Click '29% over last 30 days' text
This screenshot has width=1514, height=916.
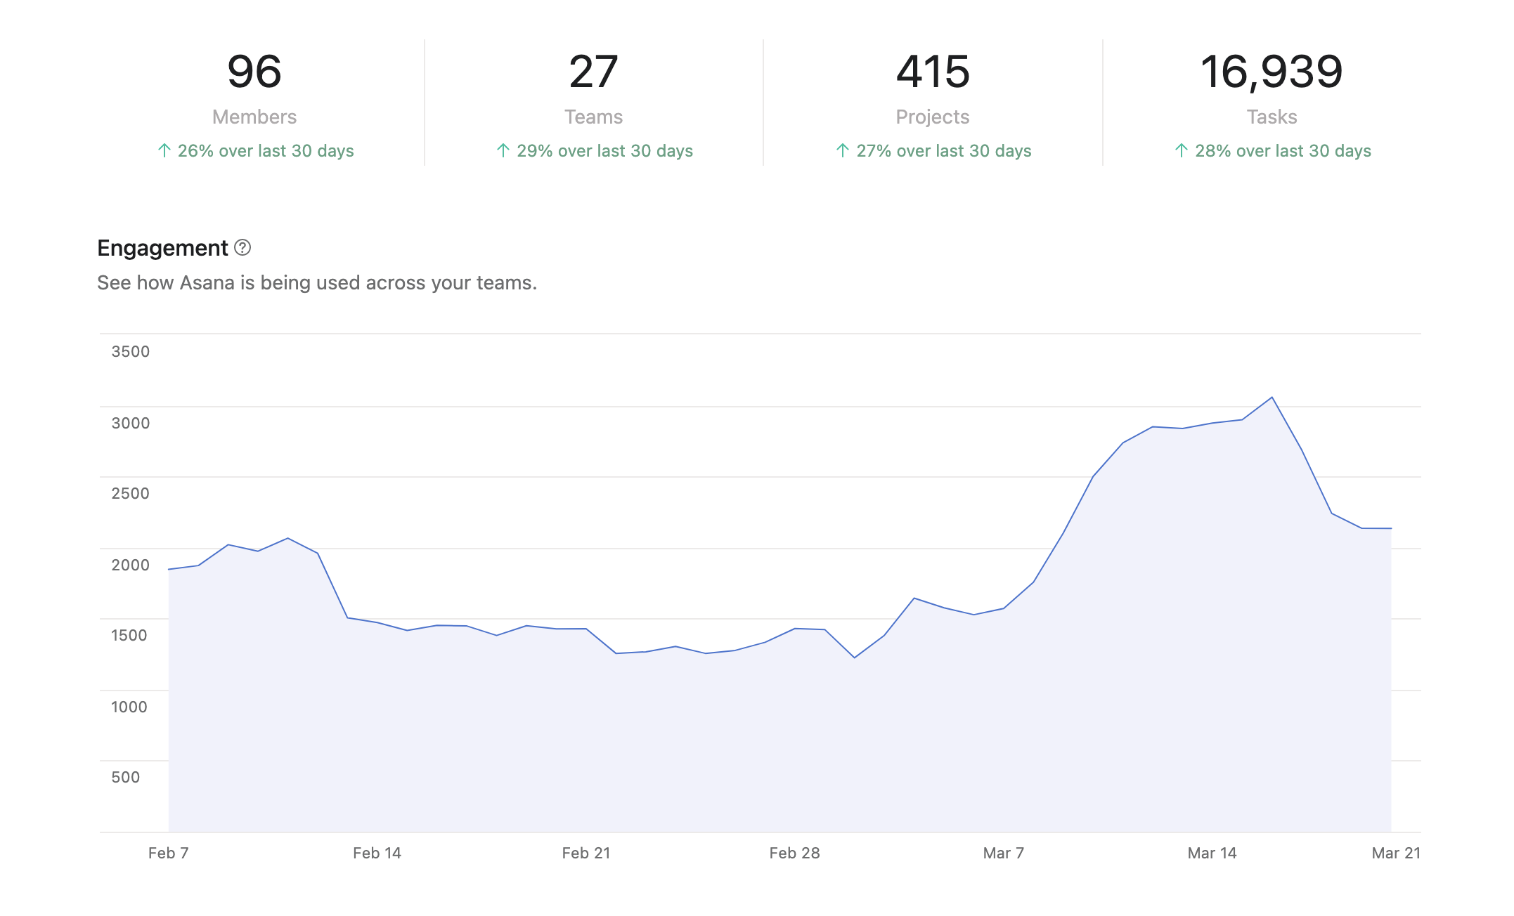point(604,151)
